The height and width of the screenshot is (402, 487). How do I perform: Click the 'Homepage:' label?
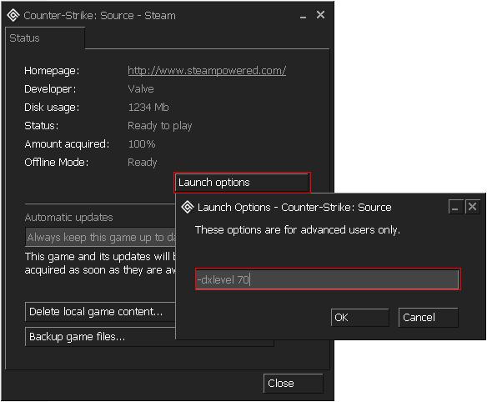click(52, 71)
